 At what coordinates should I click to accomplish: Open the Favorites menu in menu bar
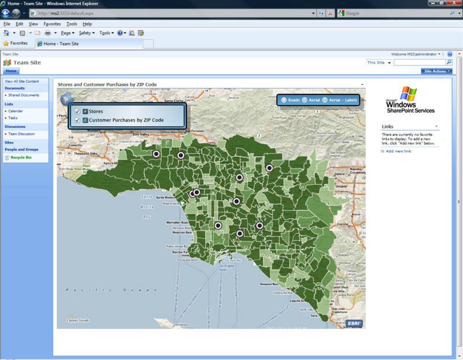click(x=52, y=24)
